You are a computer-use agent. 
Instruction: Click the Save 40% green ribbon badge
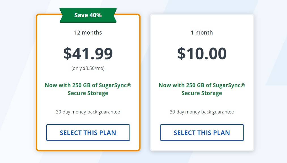tap(88, 15)
